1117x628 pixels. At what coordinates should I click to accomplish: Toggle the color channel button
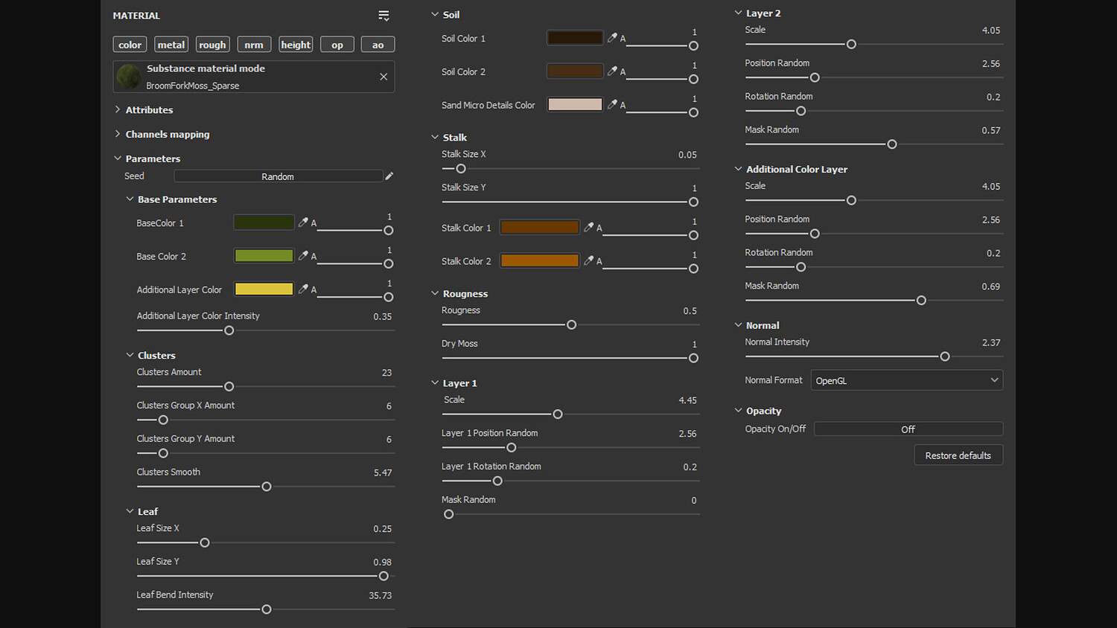130,45
